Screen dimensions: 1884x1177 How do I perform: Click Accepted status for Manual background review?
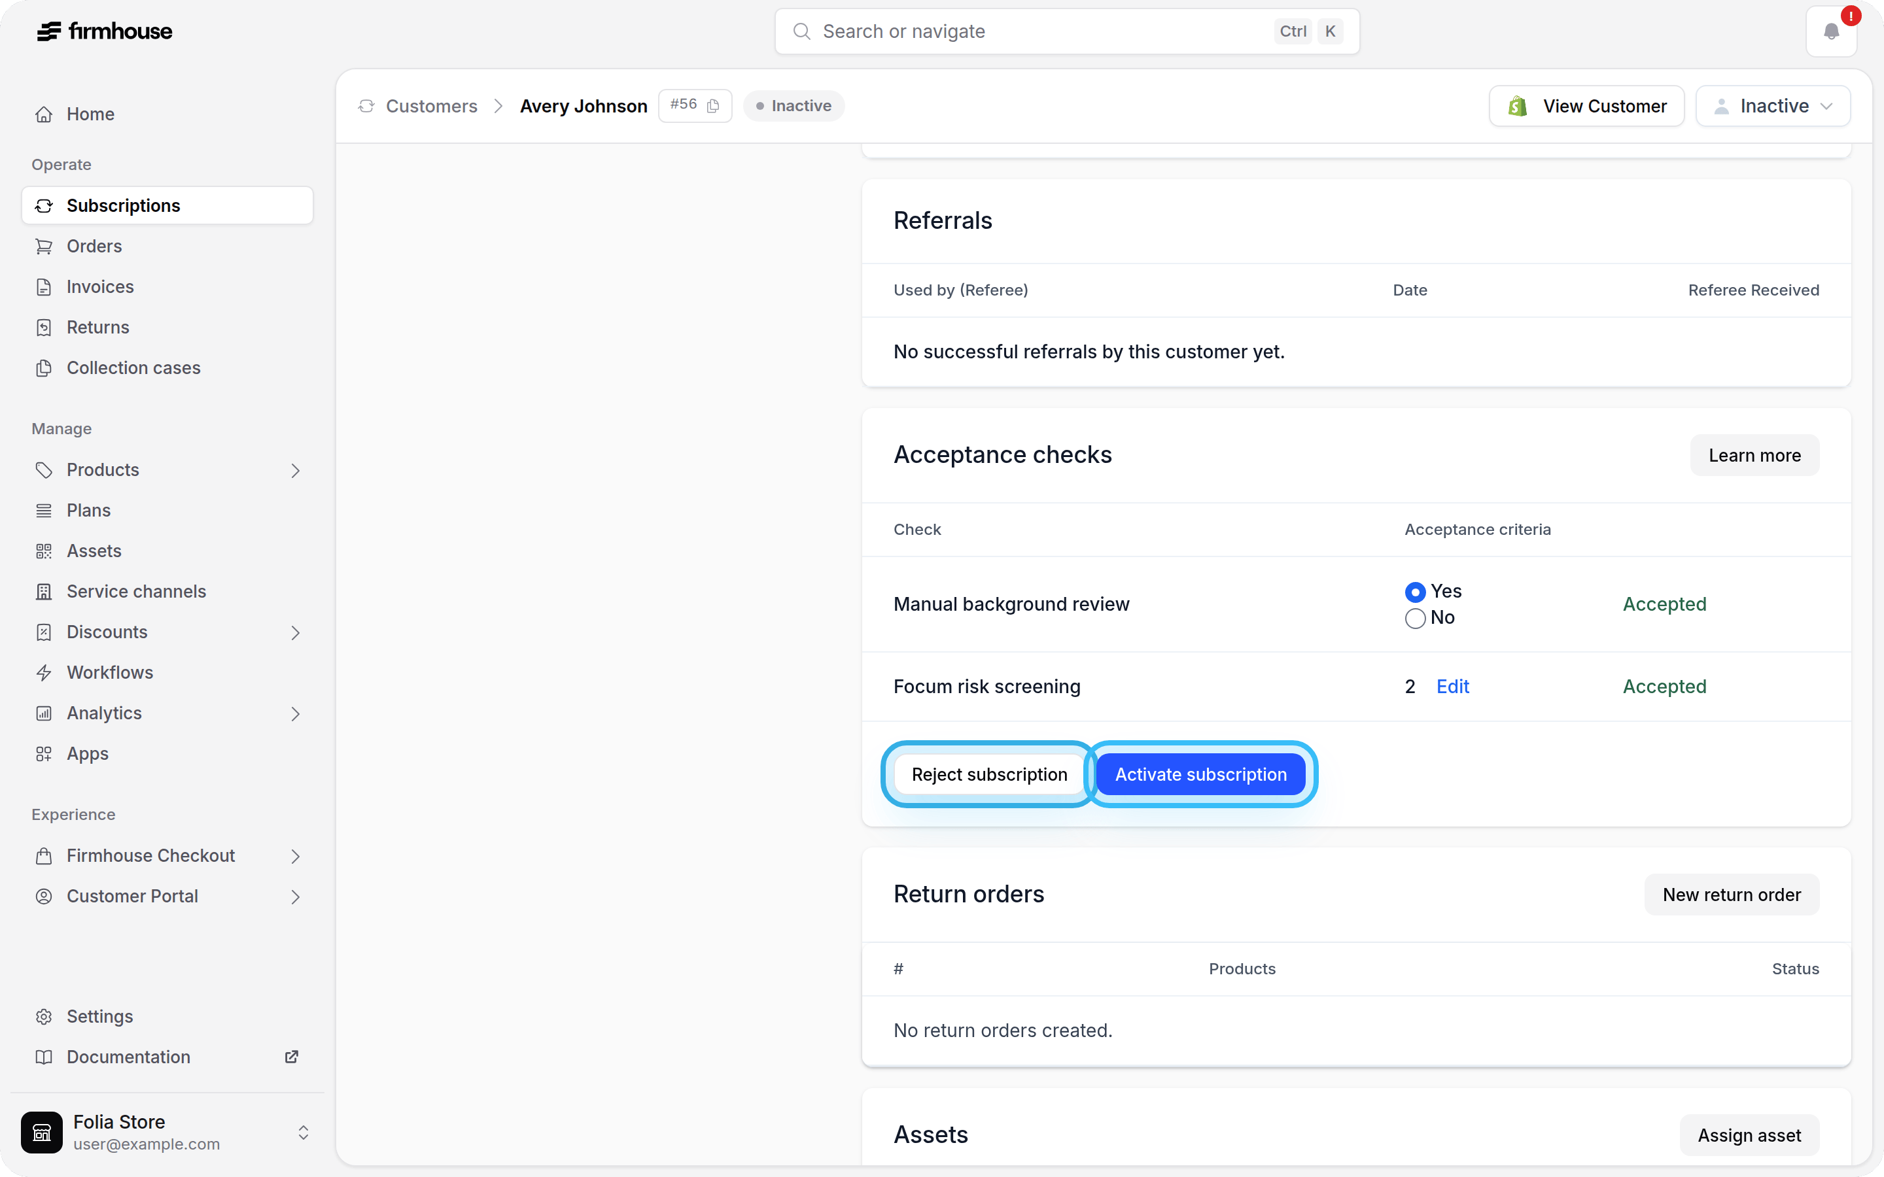(x=1664, y=604)
